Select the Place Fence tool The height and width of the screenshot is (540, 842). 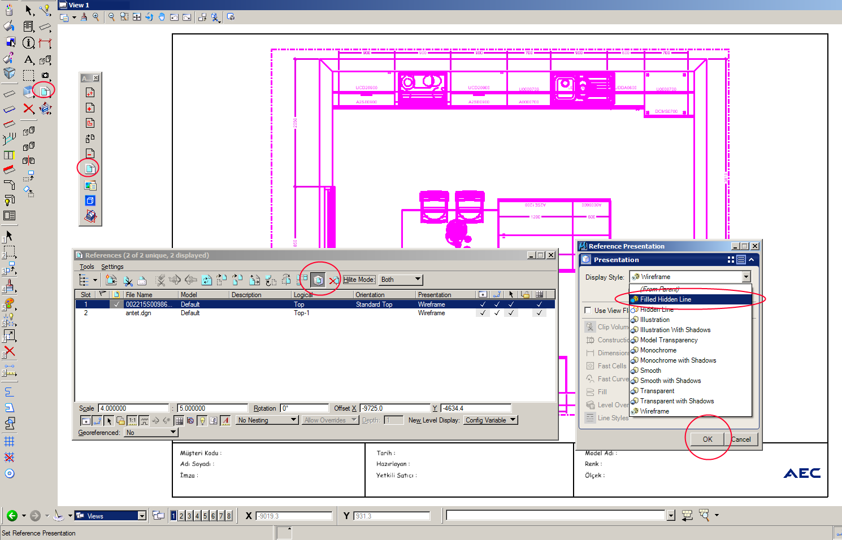coord(29,75)
